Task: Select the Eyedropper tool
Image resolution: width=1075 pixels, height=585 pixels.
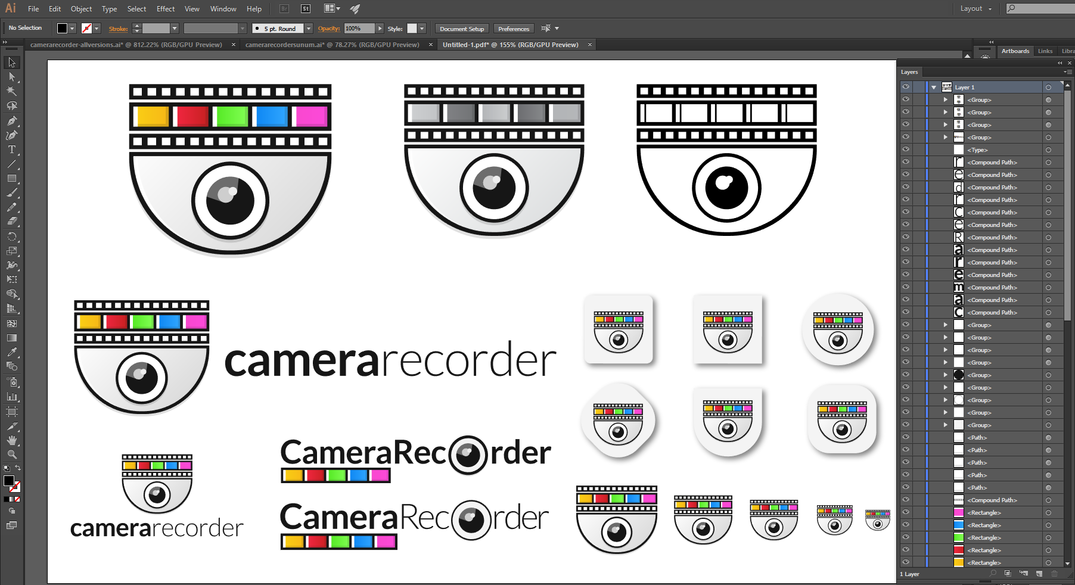Action: [x=11, y=352]
